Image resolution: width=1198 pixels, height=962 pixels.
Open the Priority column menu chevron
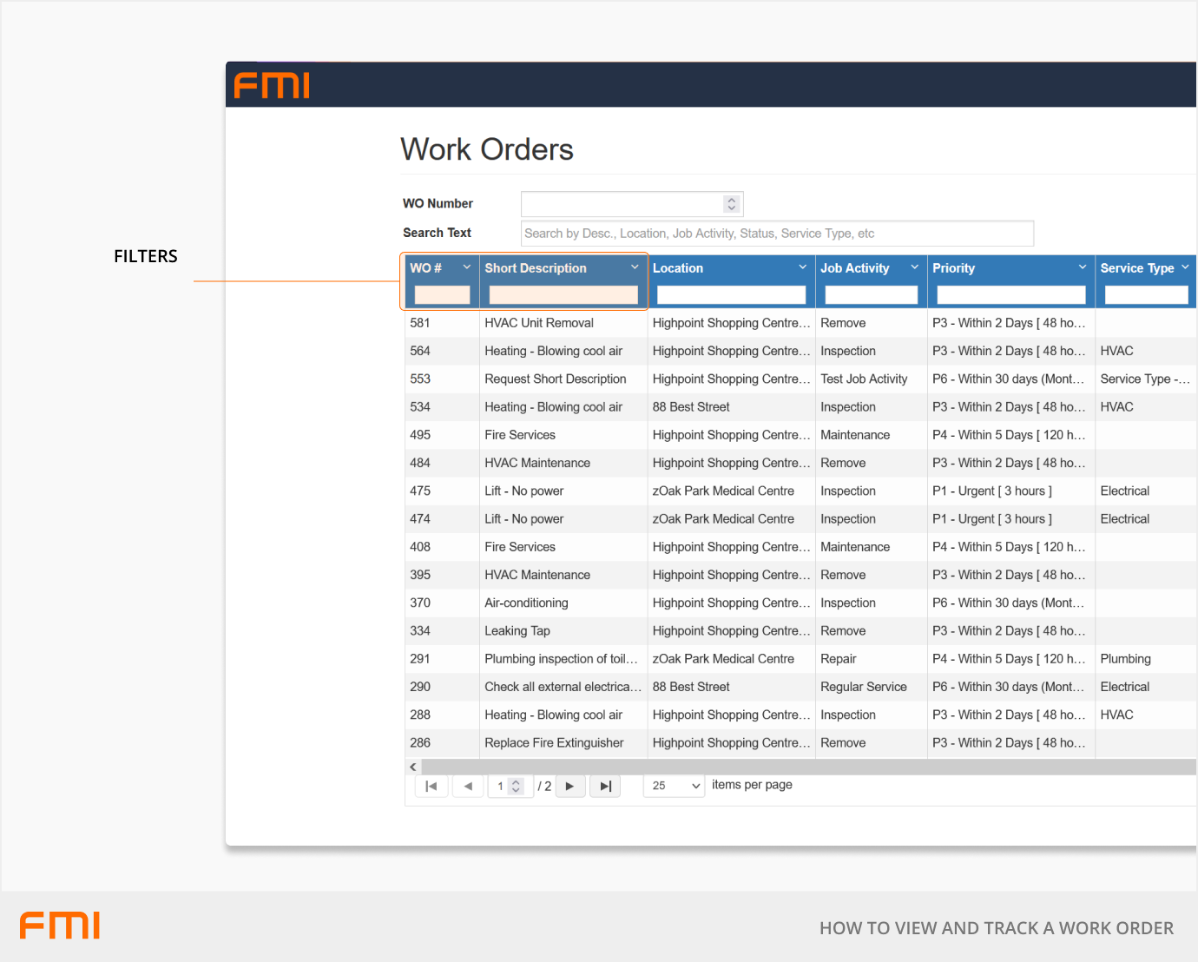click(1082, 267)
